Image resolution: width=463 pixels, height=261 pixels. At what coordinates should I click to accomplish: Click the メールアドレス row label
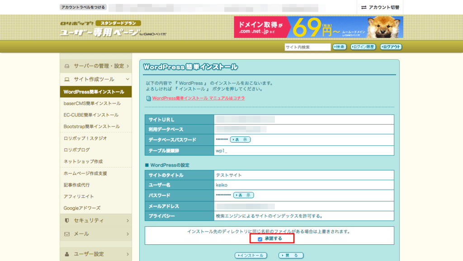click(x=164, y=206)
